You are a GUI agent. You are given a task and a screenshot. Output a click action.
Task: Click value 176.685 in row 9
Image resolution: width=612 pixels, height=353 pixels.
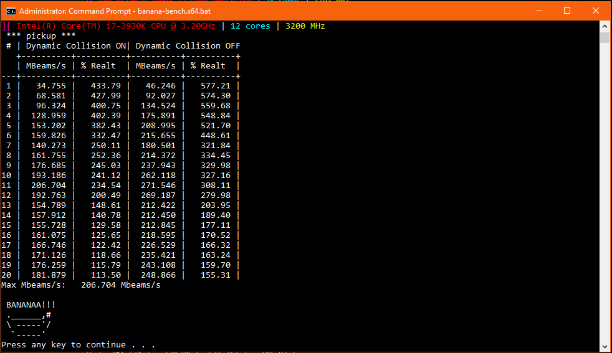[x=49, y=166]
